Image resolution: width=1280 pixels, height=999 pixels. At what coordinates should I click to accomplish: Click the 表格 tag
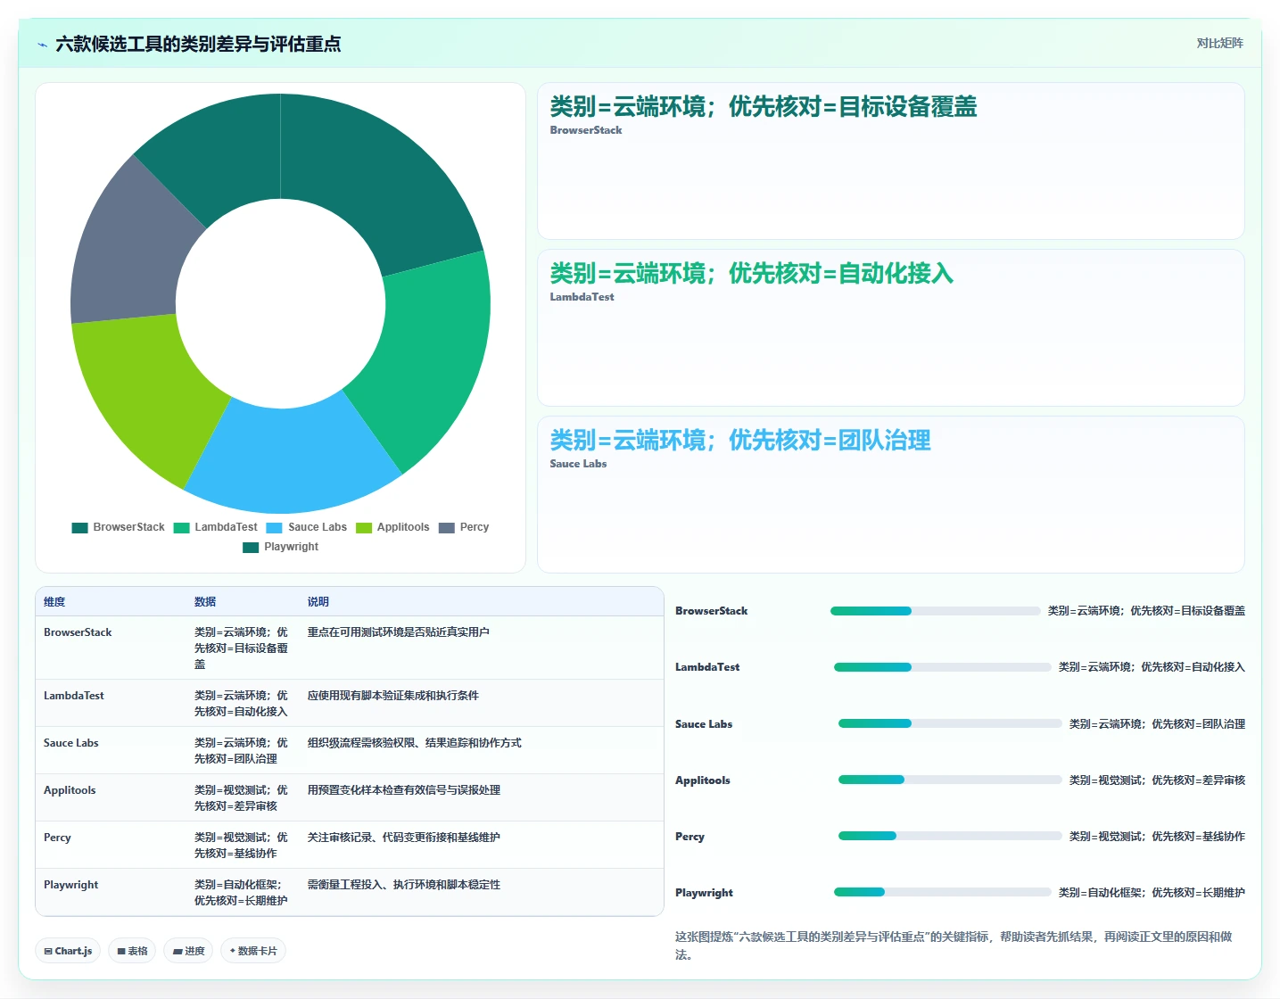(132, 951)
